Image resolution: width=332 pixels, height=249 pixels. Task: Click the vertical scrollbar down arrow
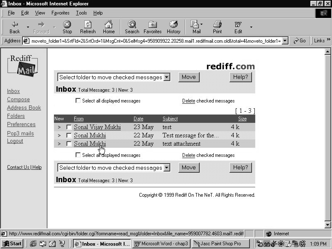[328, 225]
